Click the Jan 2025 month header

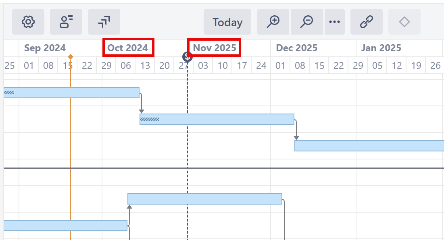coord(381,48)
